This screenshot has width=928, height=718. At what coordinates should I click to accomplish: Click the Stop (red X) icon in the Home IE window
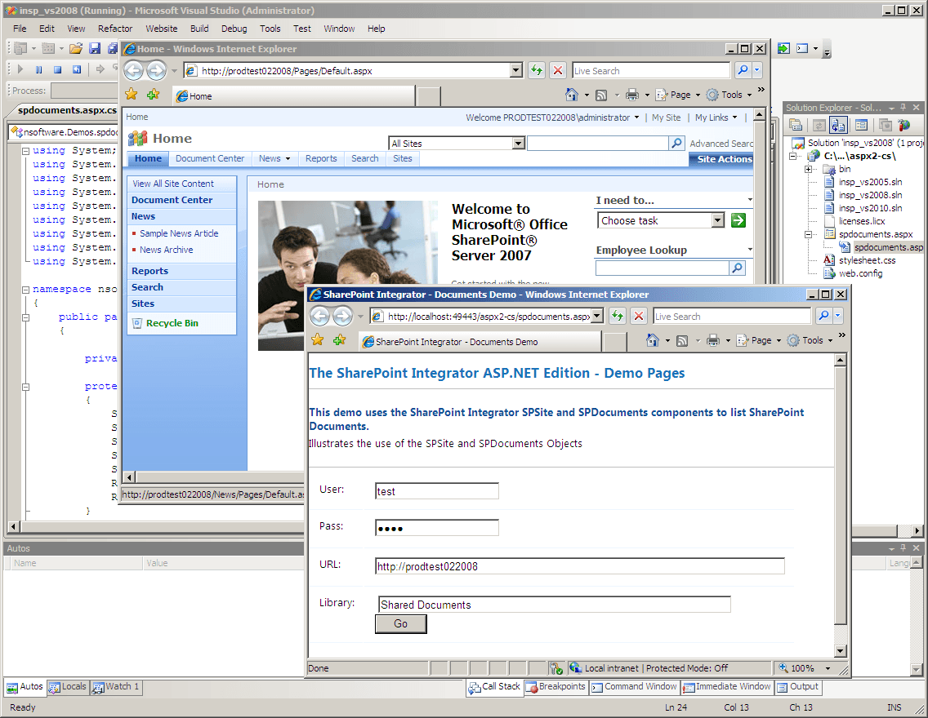point(557,70)
